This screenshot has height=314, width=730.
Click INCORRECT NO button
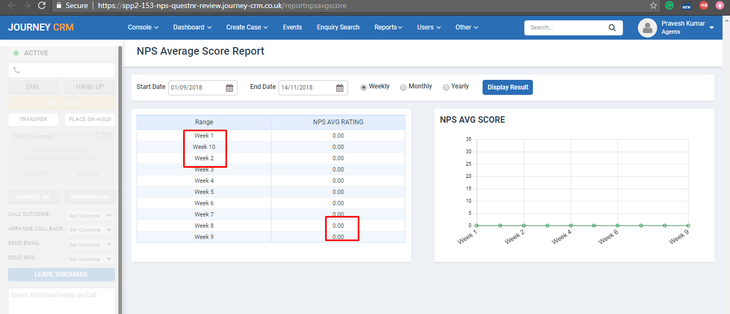[90, 197]
